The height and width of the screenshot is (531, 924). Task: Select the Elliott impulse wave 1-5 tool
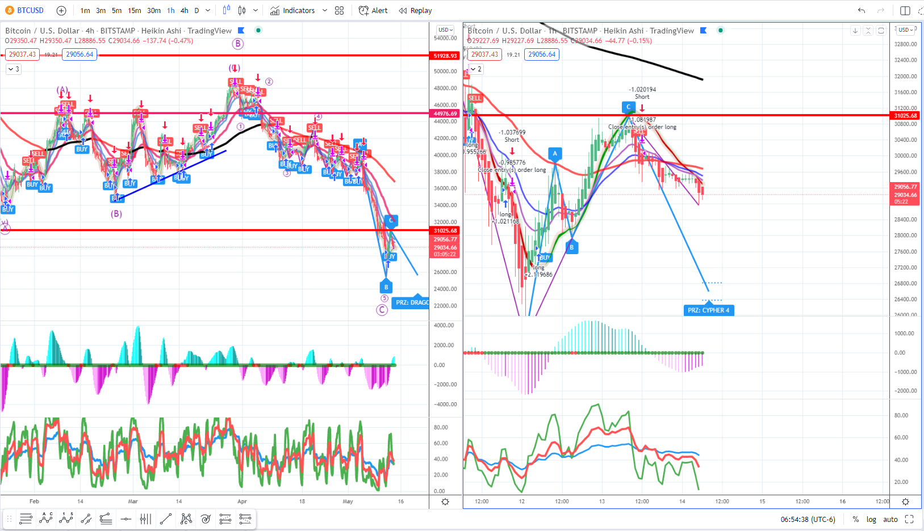click(x=66, y=519)
